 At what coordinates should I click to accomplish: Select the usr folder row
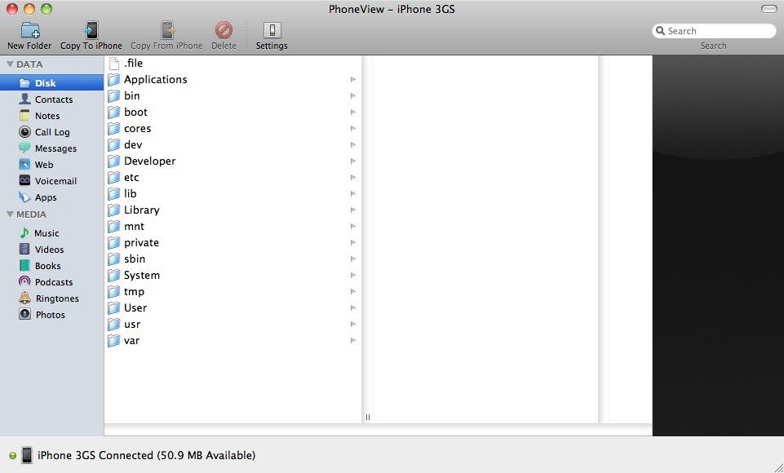click(233, 325)
